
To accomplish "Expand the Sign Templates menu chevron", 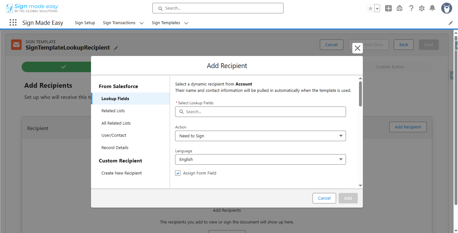I will tap(186, 23).
